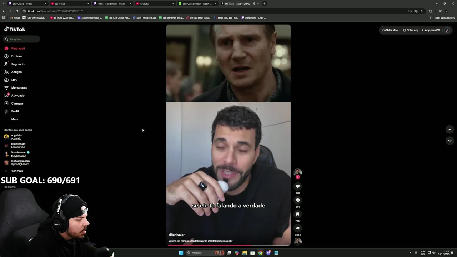
Task: Open Discord from the taskbar
Action: click(268, 253)
